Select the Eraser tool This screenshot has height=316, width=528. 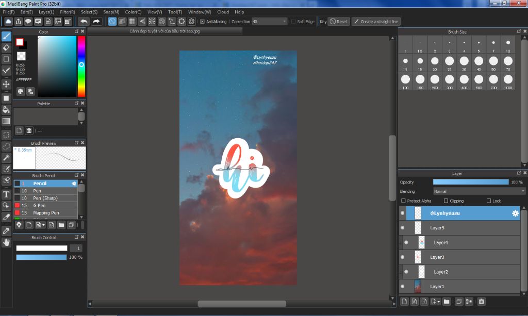tap(6, 48)
